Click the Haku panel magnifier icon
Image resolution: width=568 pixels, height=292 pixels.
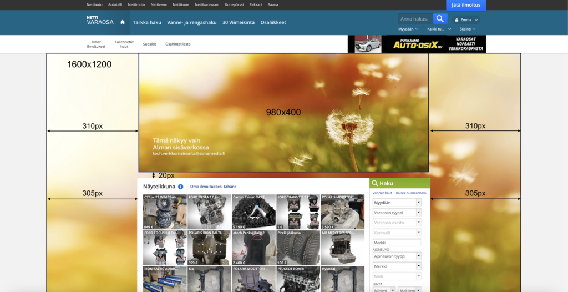point(375,183)
